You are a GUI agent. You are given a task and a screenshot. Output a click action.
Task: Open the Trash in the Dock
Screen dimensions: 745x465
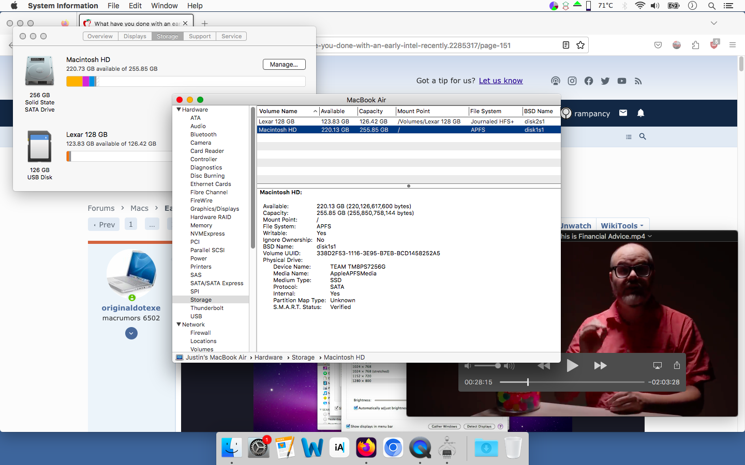click(513, 447)
